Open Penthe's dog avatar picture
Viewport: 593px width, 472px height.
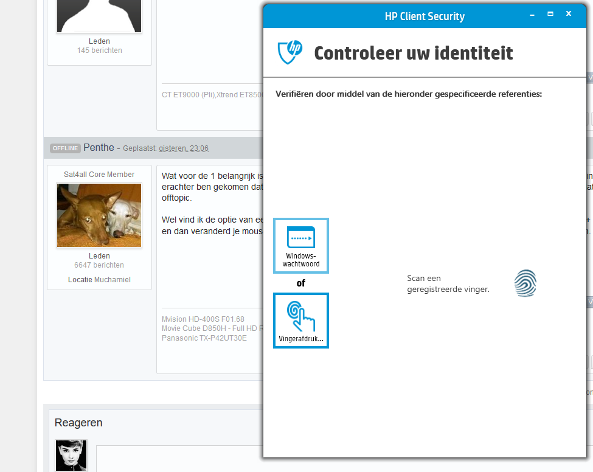99,215
